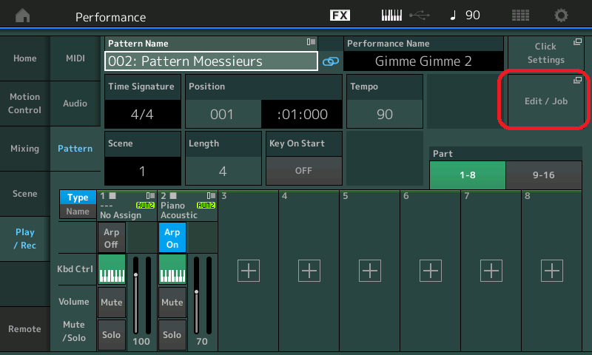
Task: Select the Audio sub-tab
Action: tap(75, 104)
